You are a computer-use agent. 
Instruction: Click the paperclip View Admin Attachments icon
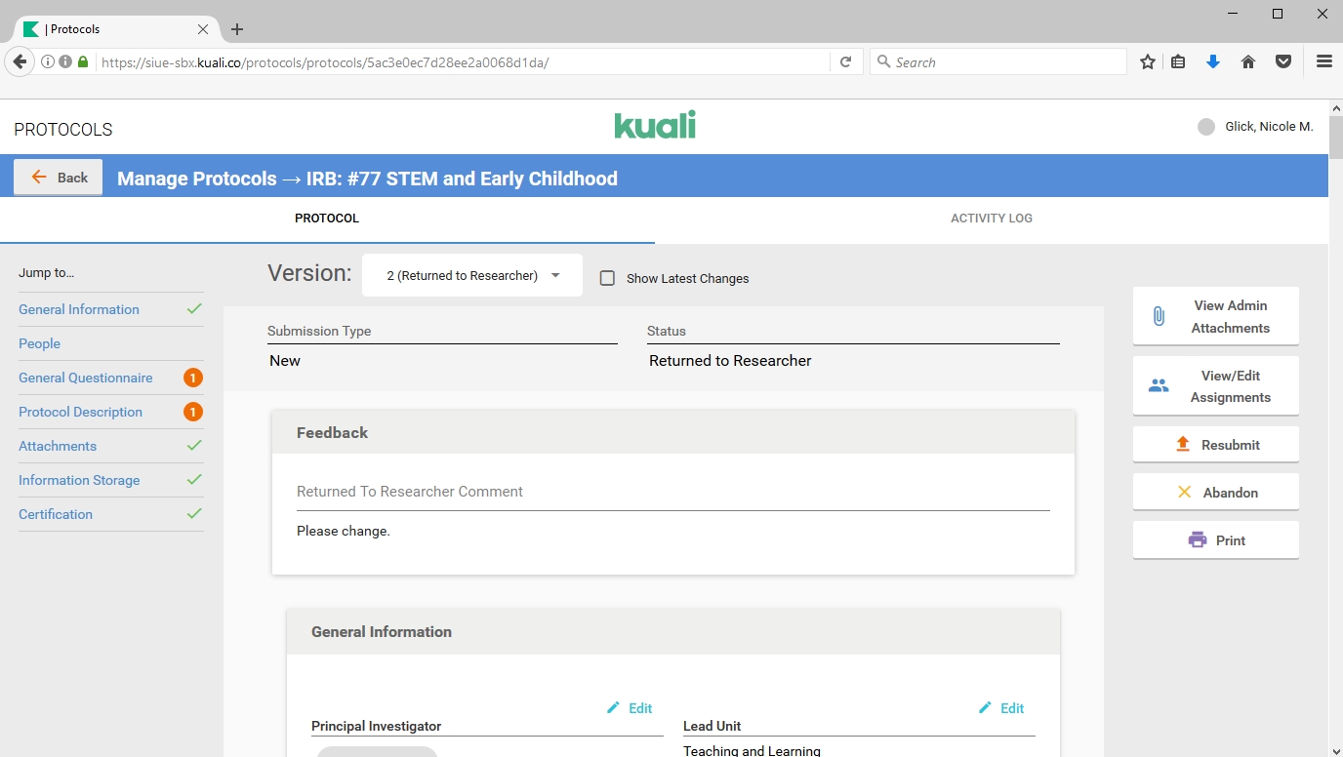click(1159, 316)
